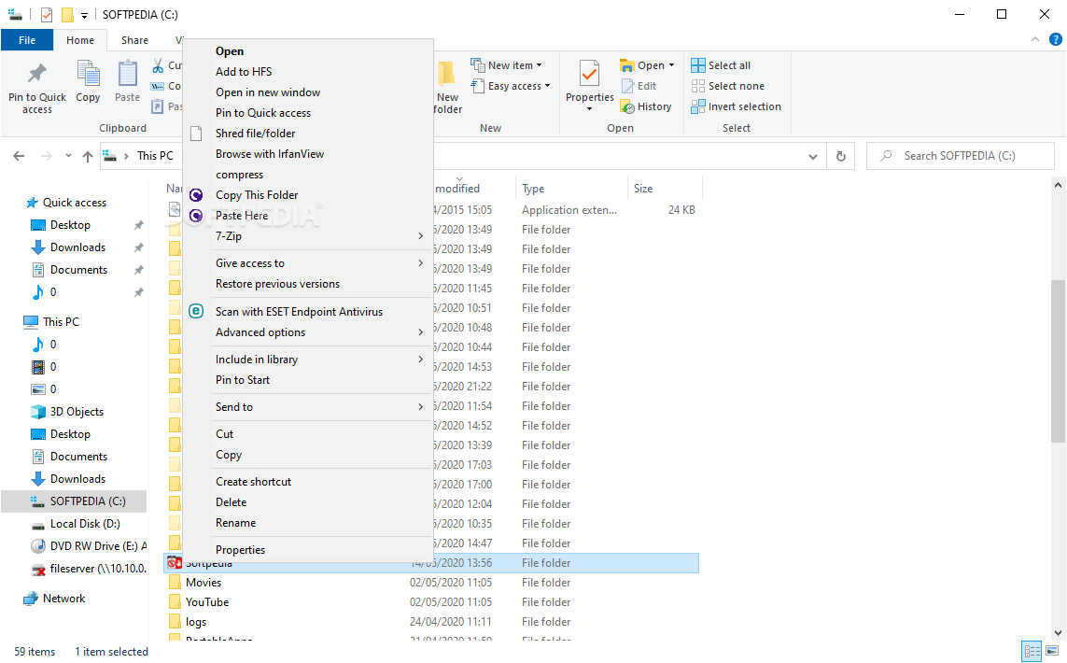Switch to Details view icon in status bar
Viewport: 1067px width, 663px height.
tap(1032, 651)
